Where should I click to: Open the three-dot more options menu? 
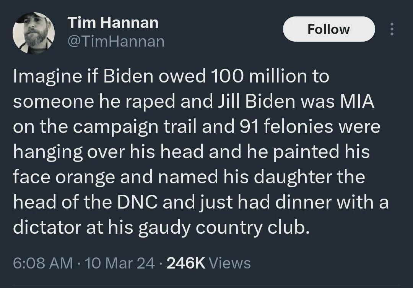pyautogui.click(x=392, y=29)
